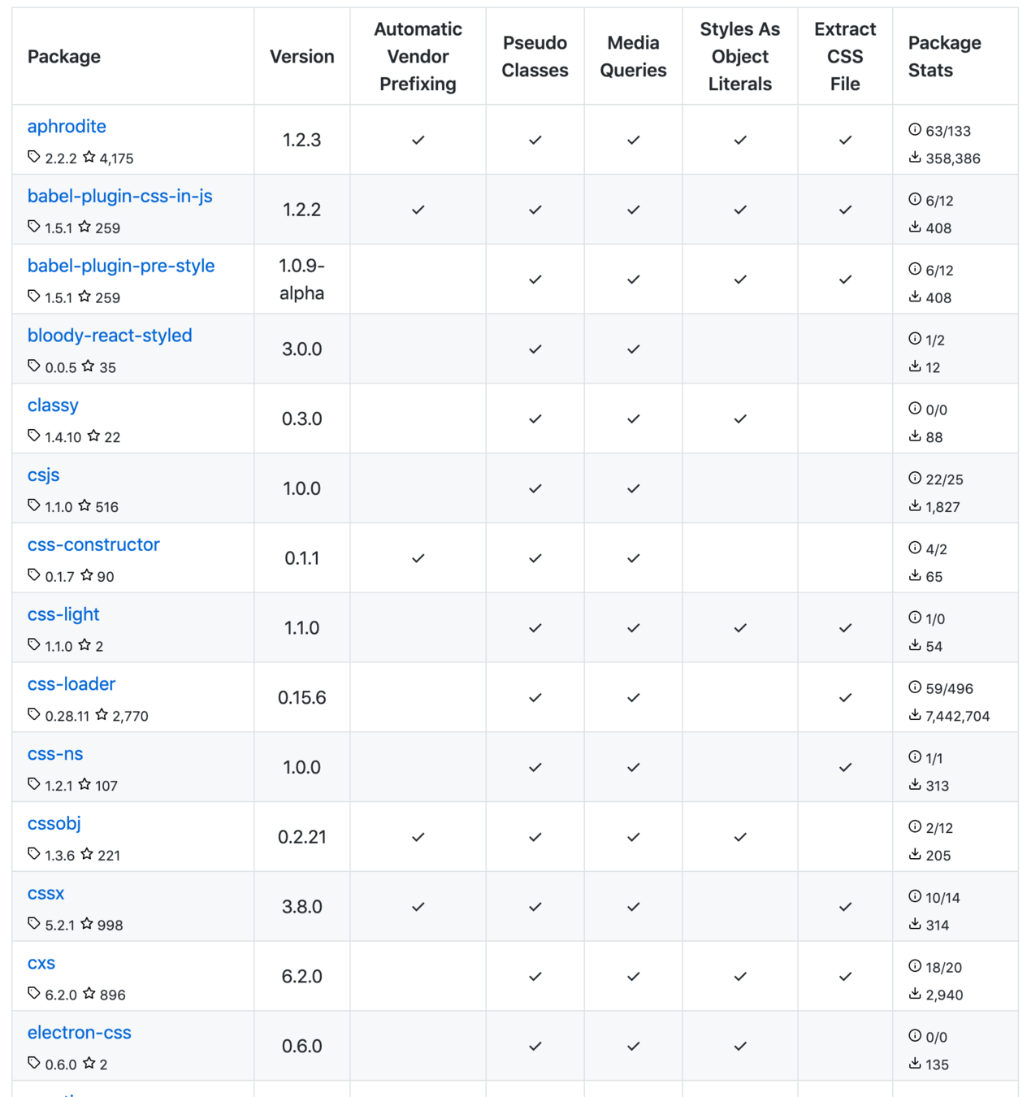Click the star icon under css-loader
The width and height of the screenshot is (1027, 1097).
coord(102,714)
